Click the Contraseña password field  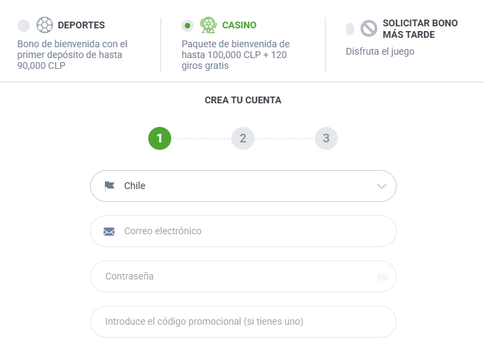coord(237,276)
